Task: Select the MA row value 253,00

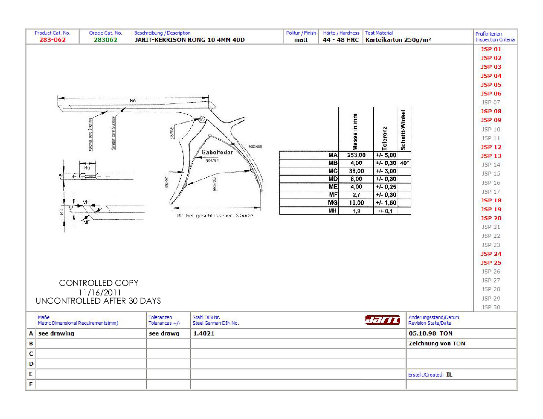Action: 356,155
